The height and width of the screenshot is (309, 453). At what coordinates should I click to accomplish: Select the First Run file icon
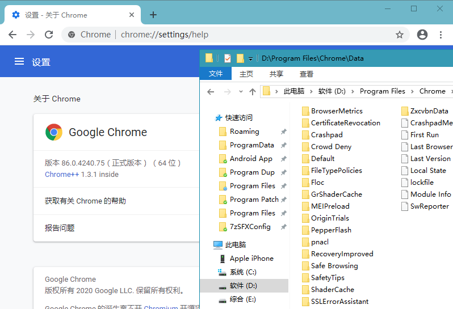[x=404, y=135]
